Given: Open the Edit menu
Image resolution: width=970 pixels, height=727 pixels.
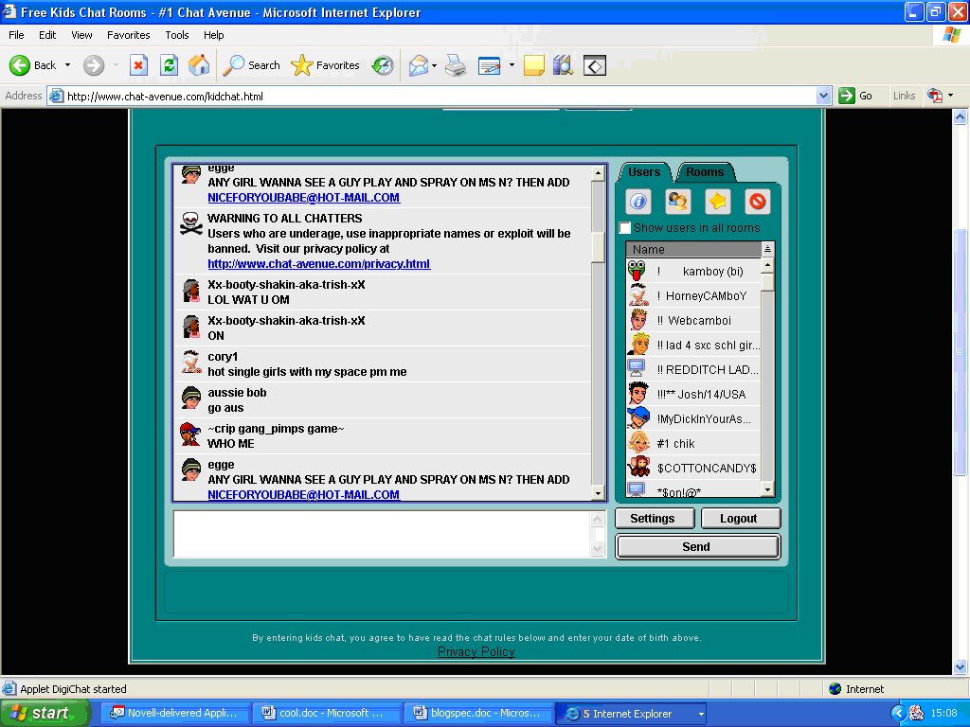Looking at the screenshot, I should (x=47, y=35).
